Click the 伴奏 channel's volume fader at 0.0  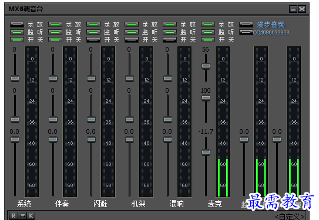point(53,140)
